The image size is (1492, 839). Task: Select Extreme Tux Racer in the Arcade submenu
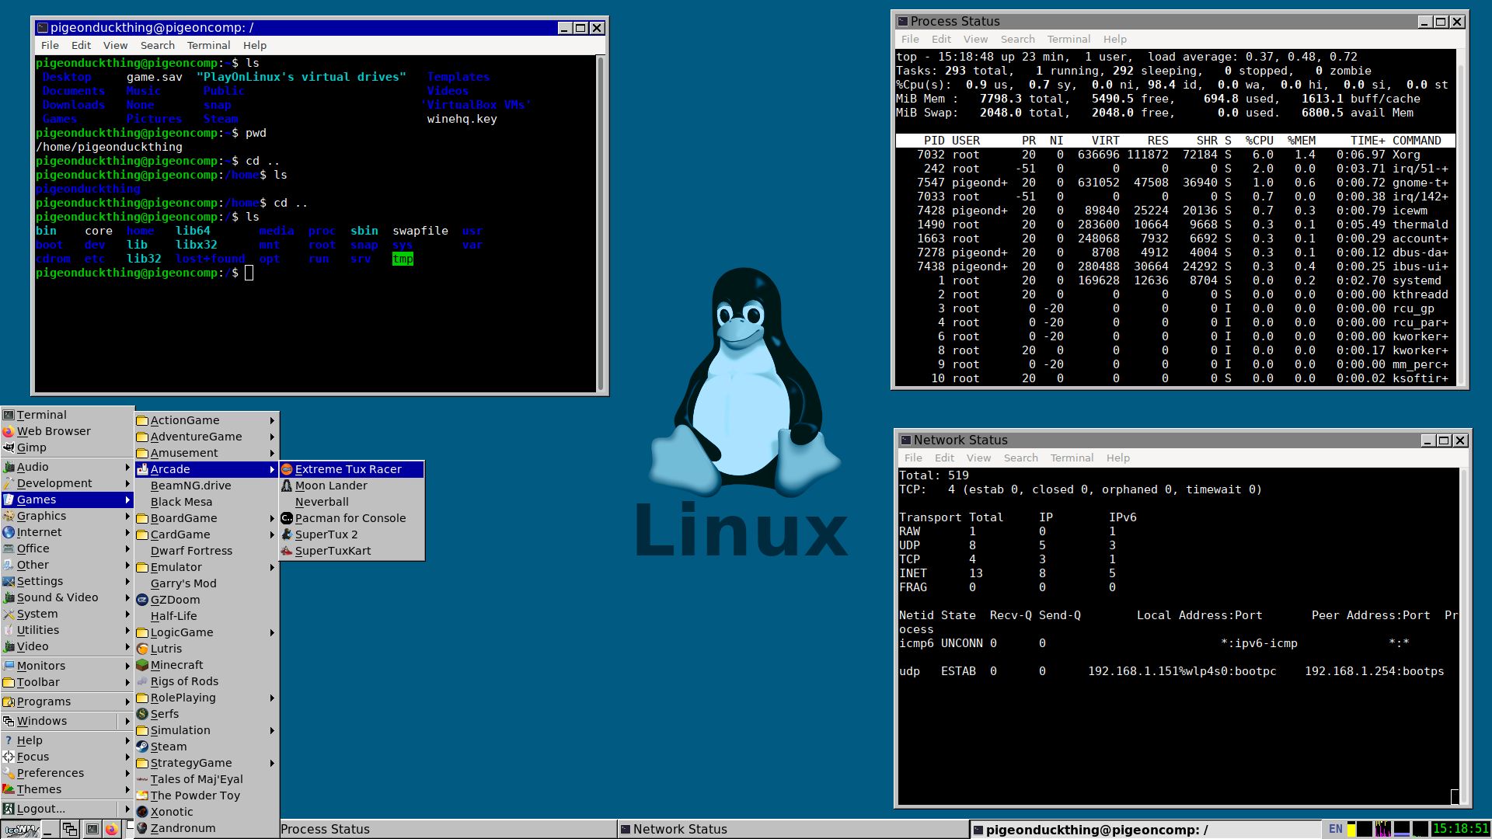click(347, 469)
